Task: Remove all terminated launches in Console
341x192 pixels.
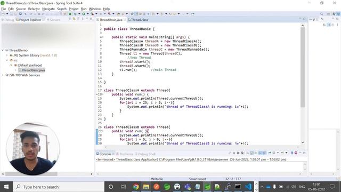Action: click(242, 153)
